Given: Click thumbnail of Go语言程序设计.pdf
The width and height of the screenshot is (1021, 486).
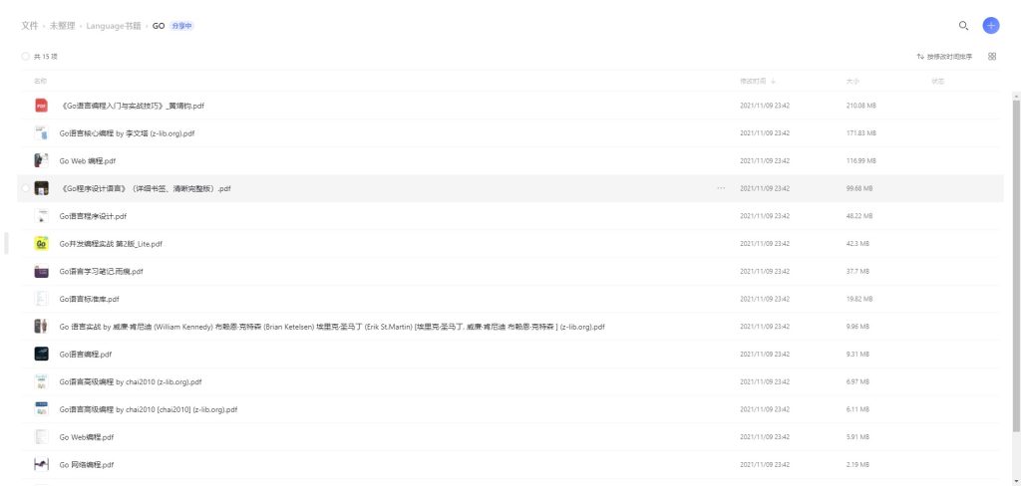Looking at the screenshot, I should click(41, 215).
